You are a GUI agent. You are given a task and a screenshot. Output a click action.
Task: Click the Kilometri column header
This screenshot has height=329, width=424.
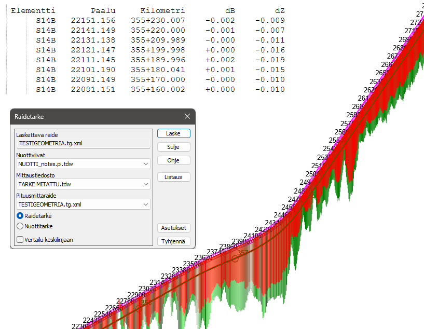(x=162, y=10)
